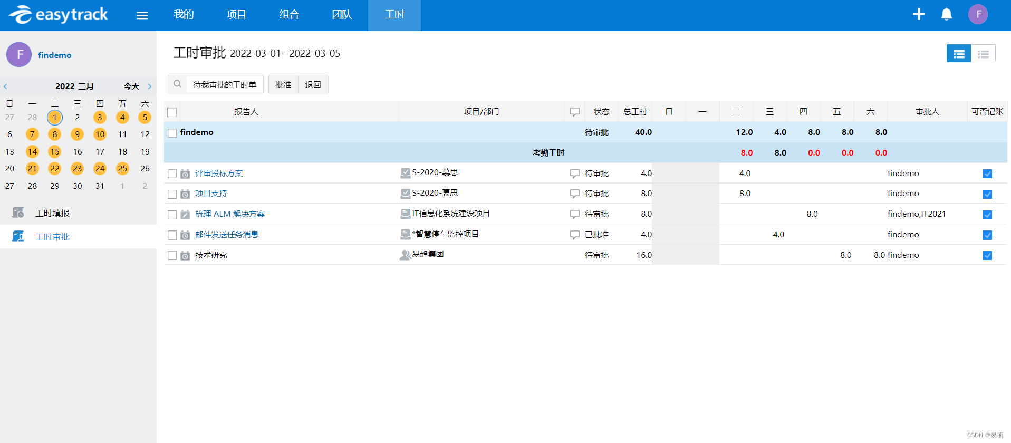Open the 梳理 ALM 解决方案 task link
Screen dimensions: 1011x443
click(x=230, y=214)
